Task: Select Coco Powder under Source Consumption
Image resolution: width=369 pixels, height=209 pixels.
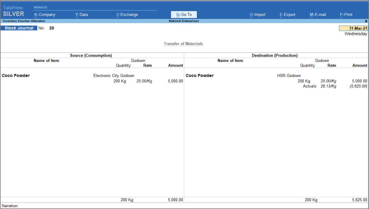Action: click(x=15, y=75)
